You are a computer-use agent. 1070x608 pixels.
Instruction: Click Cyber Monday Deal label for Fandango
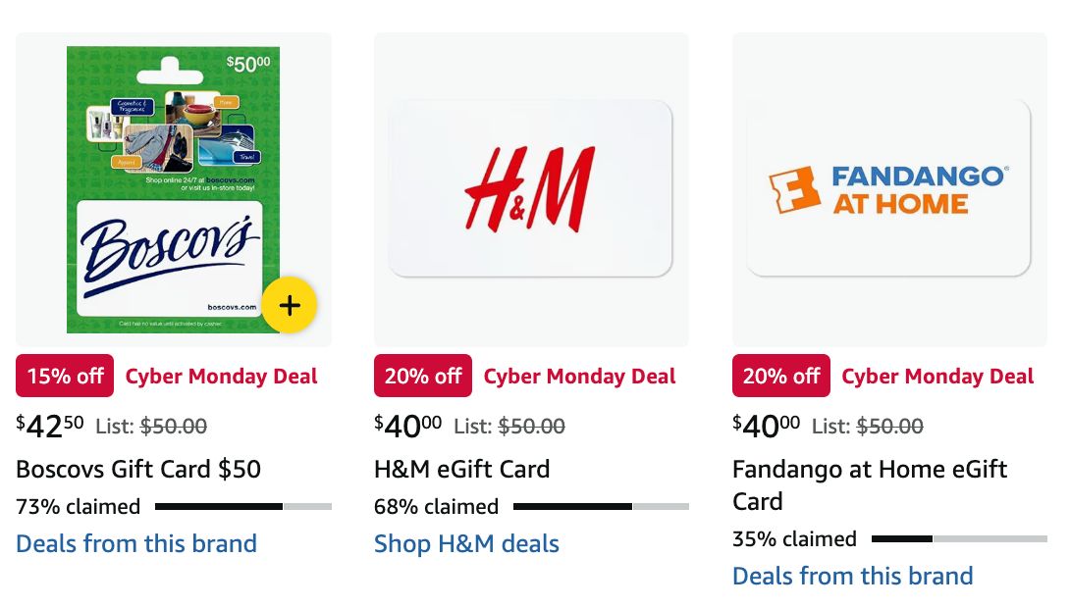[x=938, y=377]
